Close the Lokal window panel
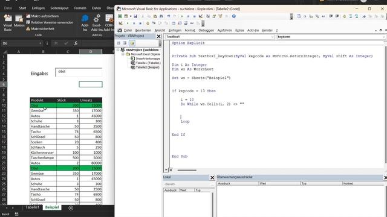The width and height of the screenshot is (387, 217). click(x=212, y=177)
